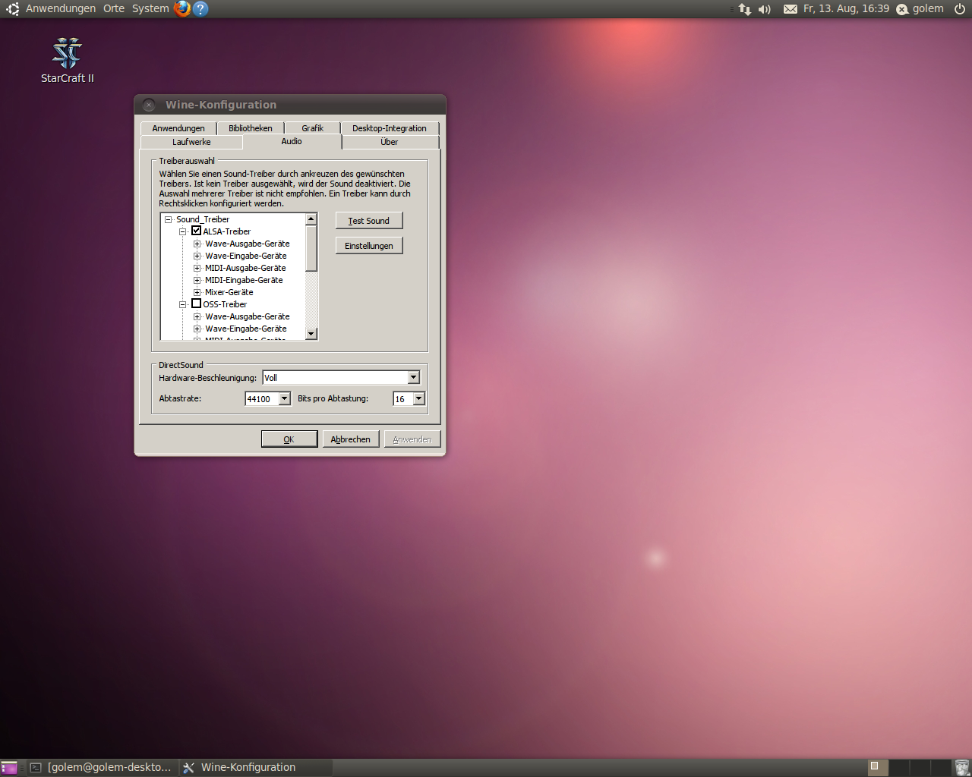The width and height of the screenshot is (972, 777).
Task: Open the Abtastrate dropdown
Action: (285, 399)
